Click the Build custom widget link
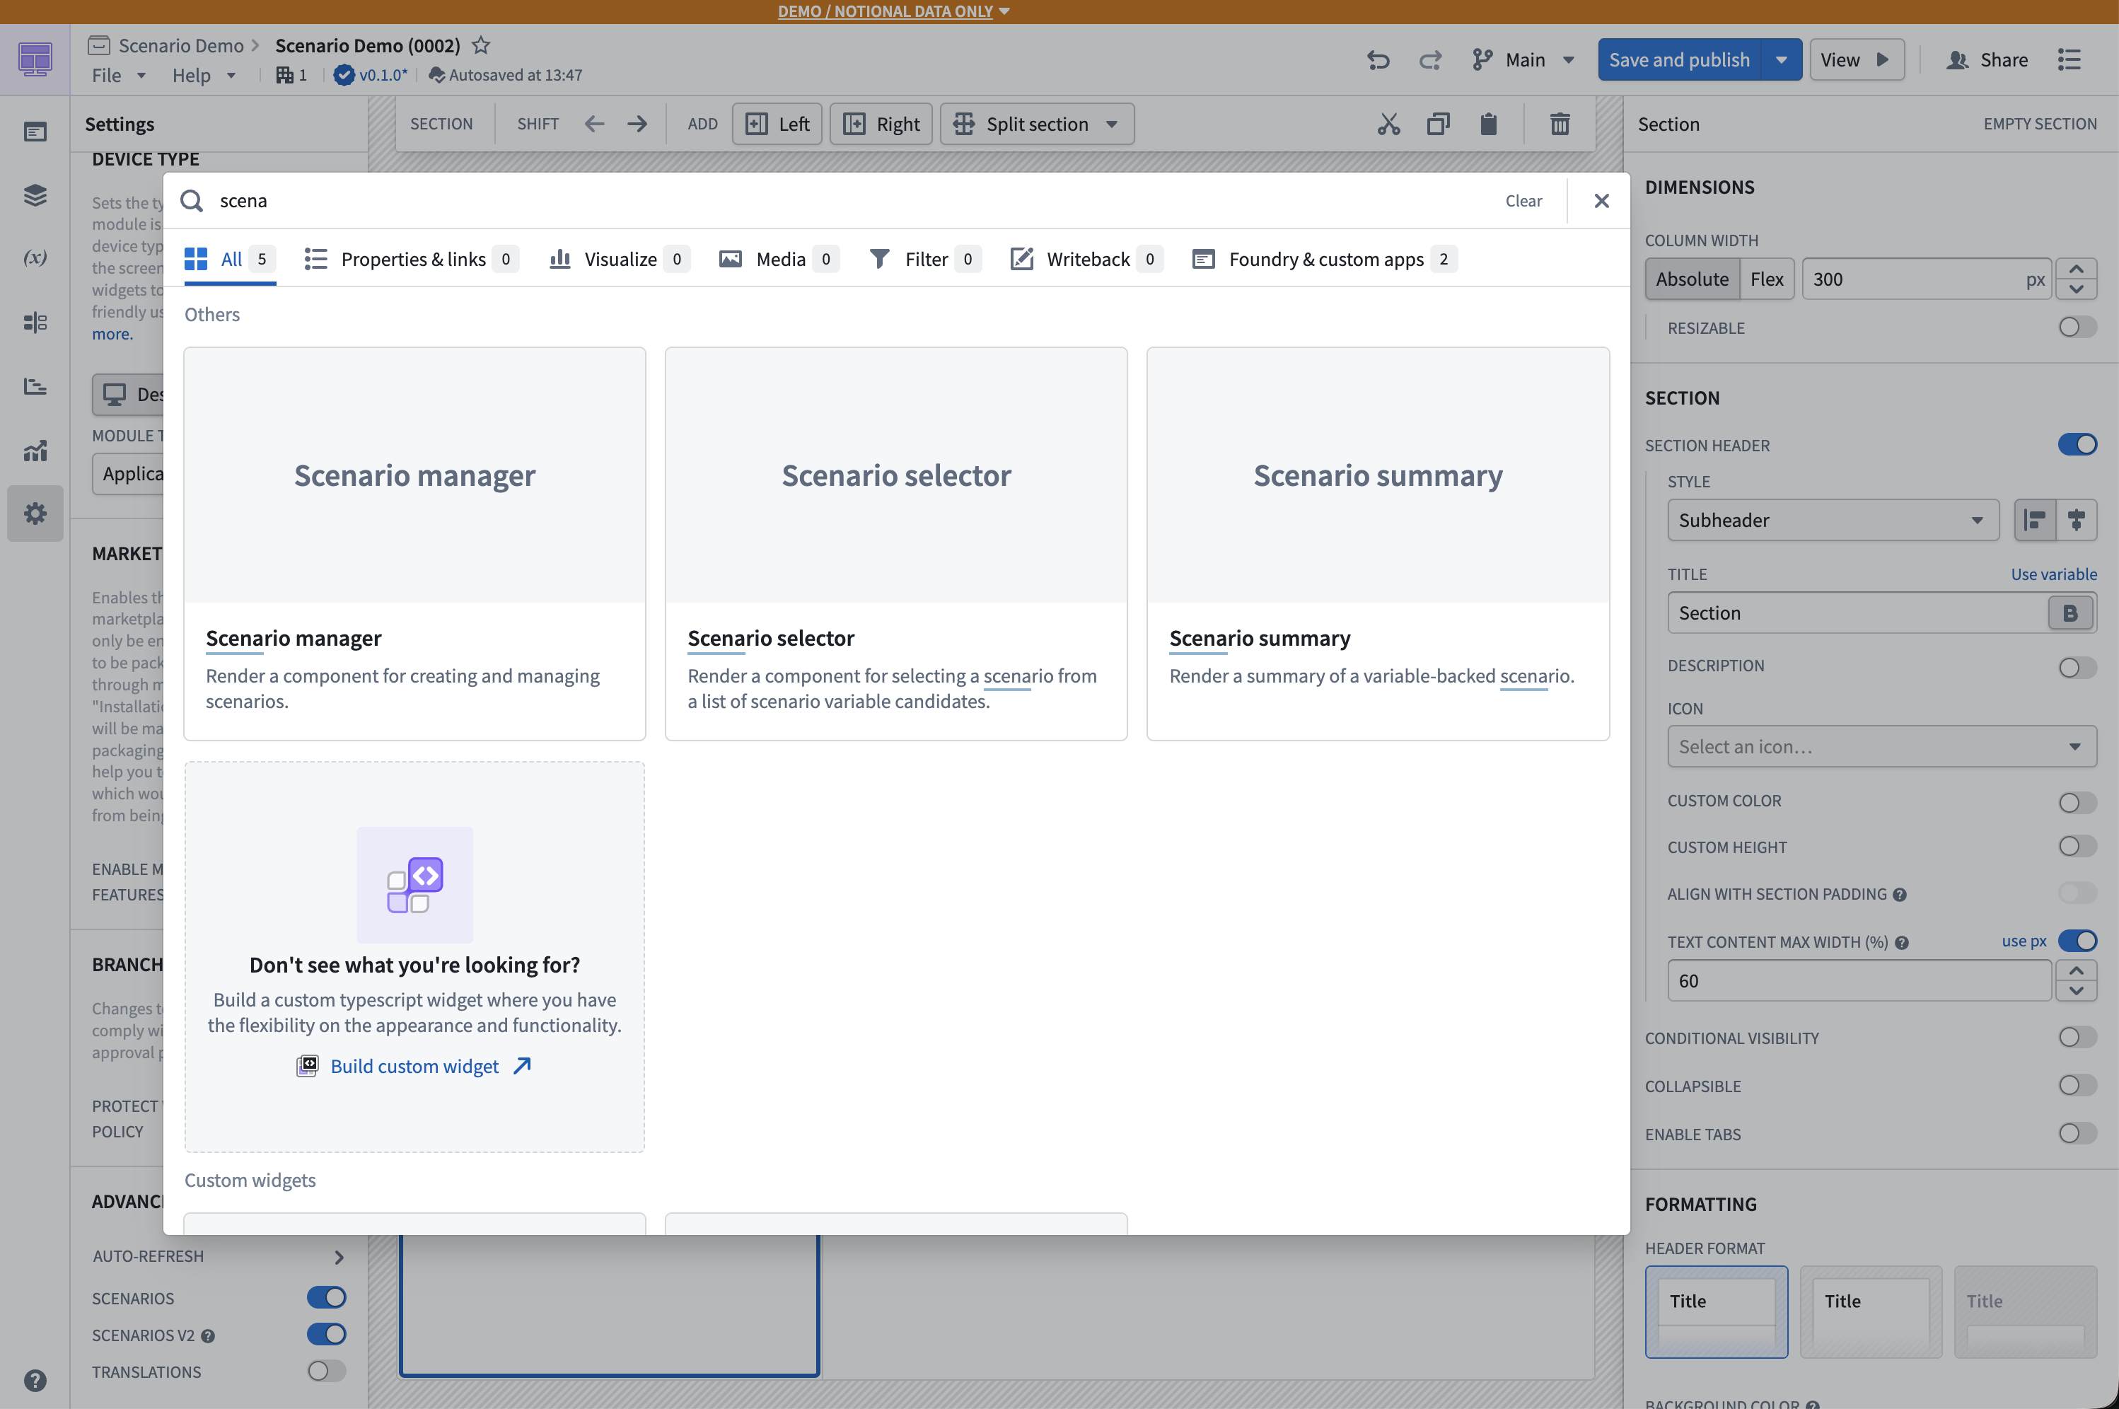 tap(414, 1066)
